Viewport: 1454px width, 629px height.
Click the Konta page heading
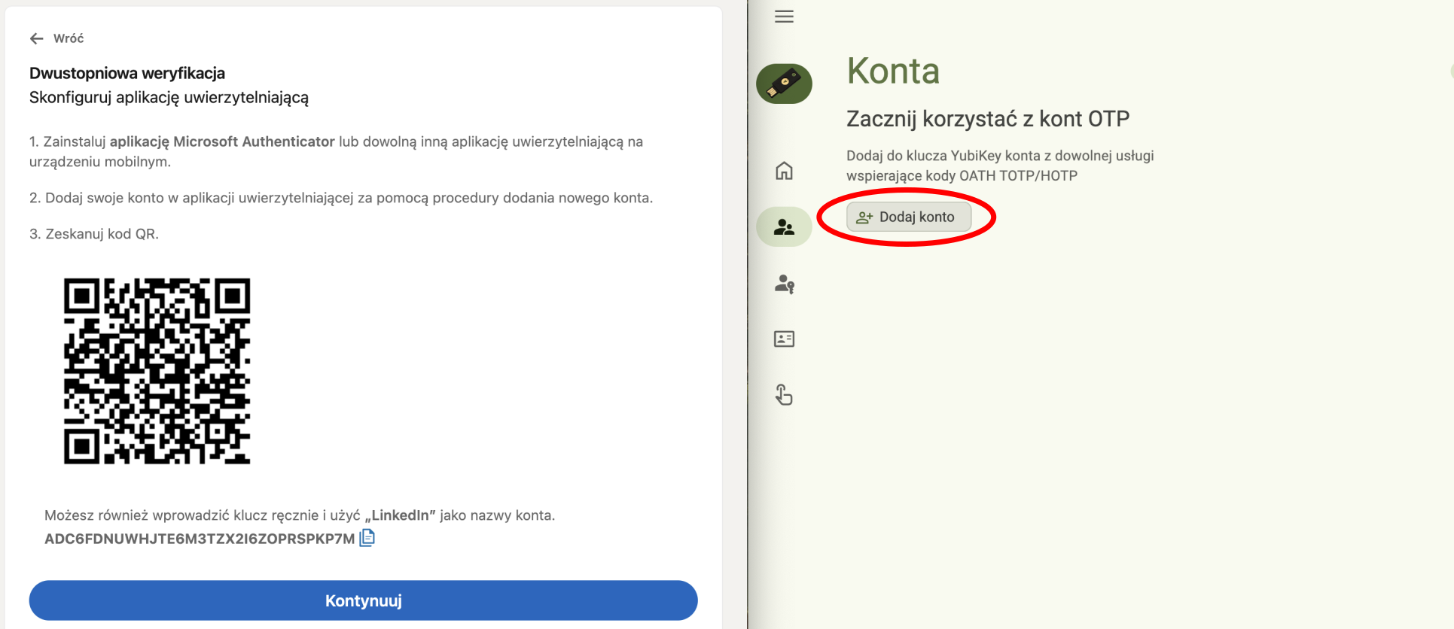(893, 71)
